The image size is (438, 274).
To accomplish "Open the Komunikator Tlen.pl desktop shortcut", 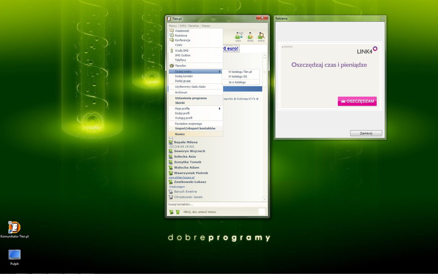I will pyautogui.click(x=14, y=230).
